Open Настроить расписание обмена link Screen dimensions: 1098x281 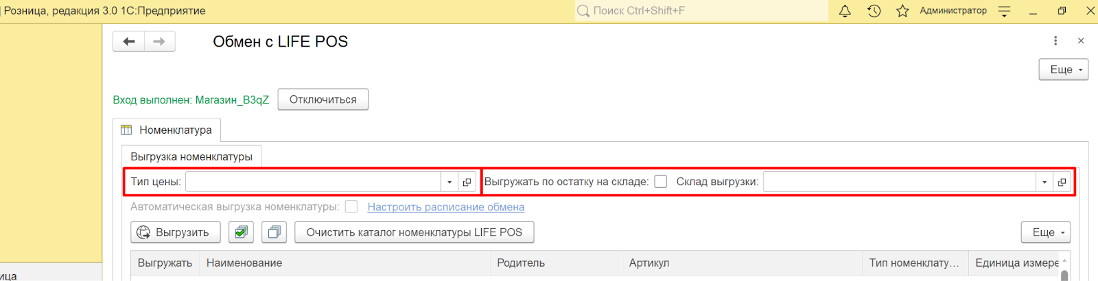coord(446,206)
